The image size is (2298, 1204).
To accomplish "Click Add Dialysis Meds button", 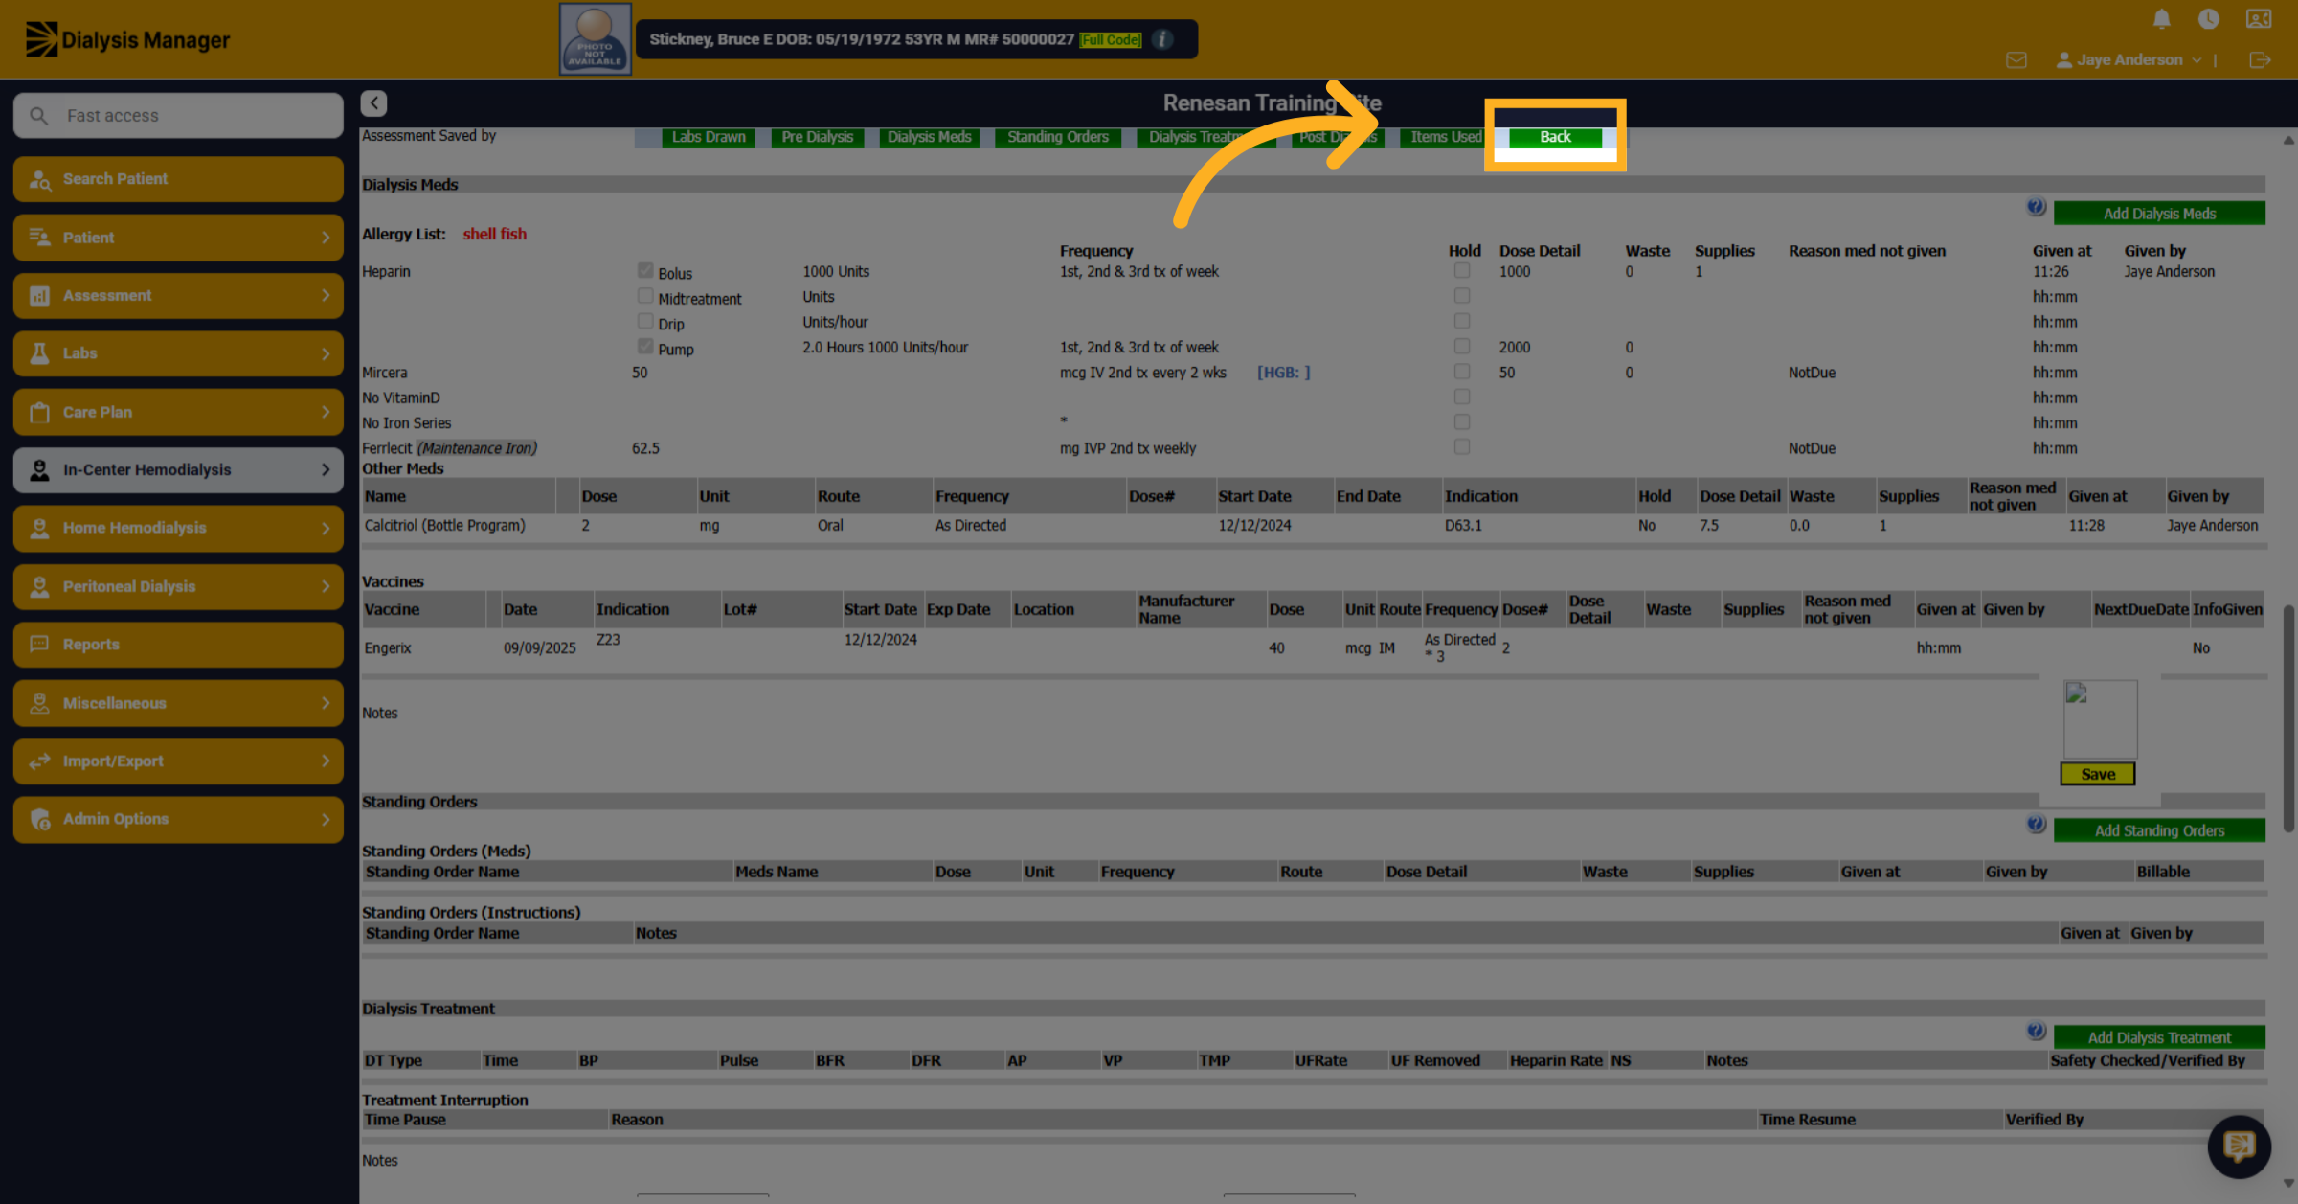I will (x=2159, y=213).
